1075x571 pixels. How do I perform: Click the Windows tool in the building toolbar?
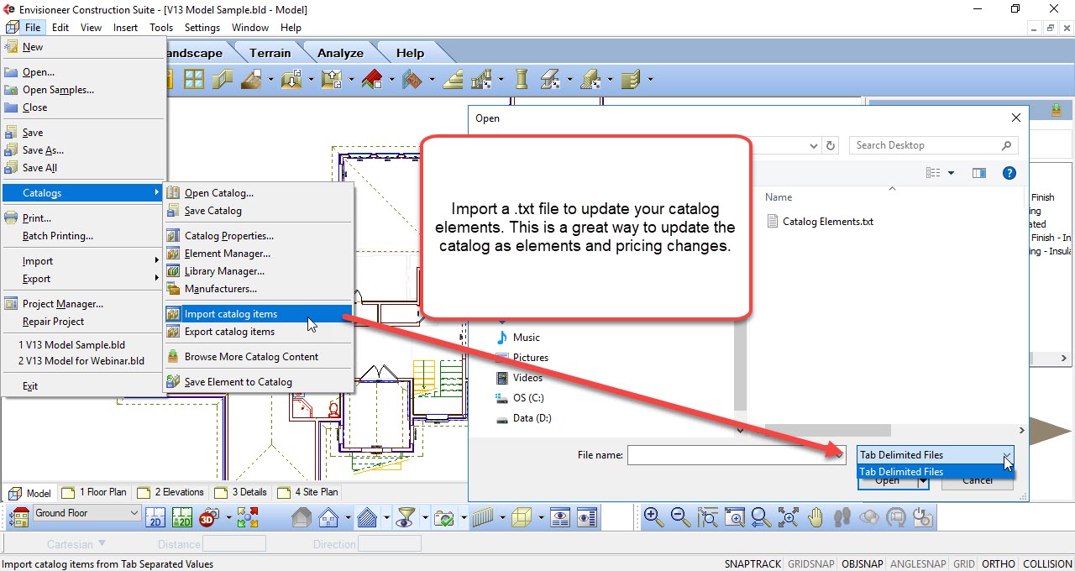point(194,80)
